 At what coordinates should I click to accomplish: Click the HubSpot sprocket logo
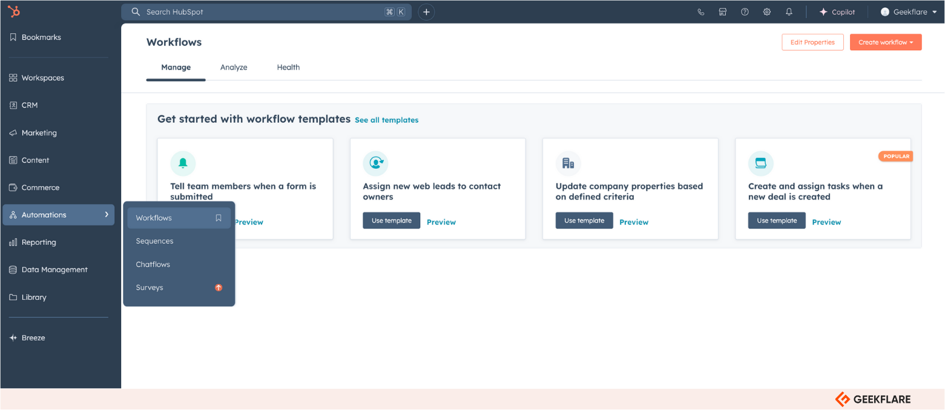[x=13, y=11]
